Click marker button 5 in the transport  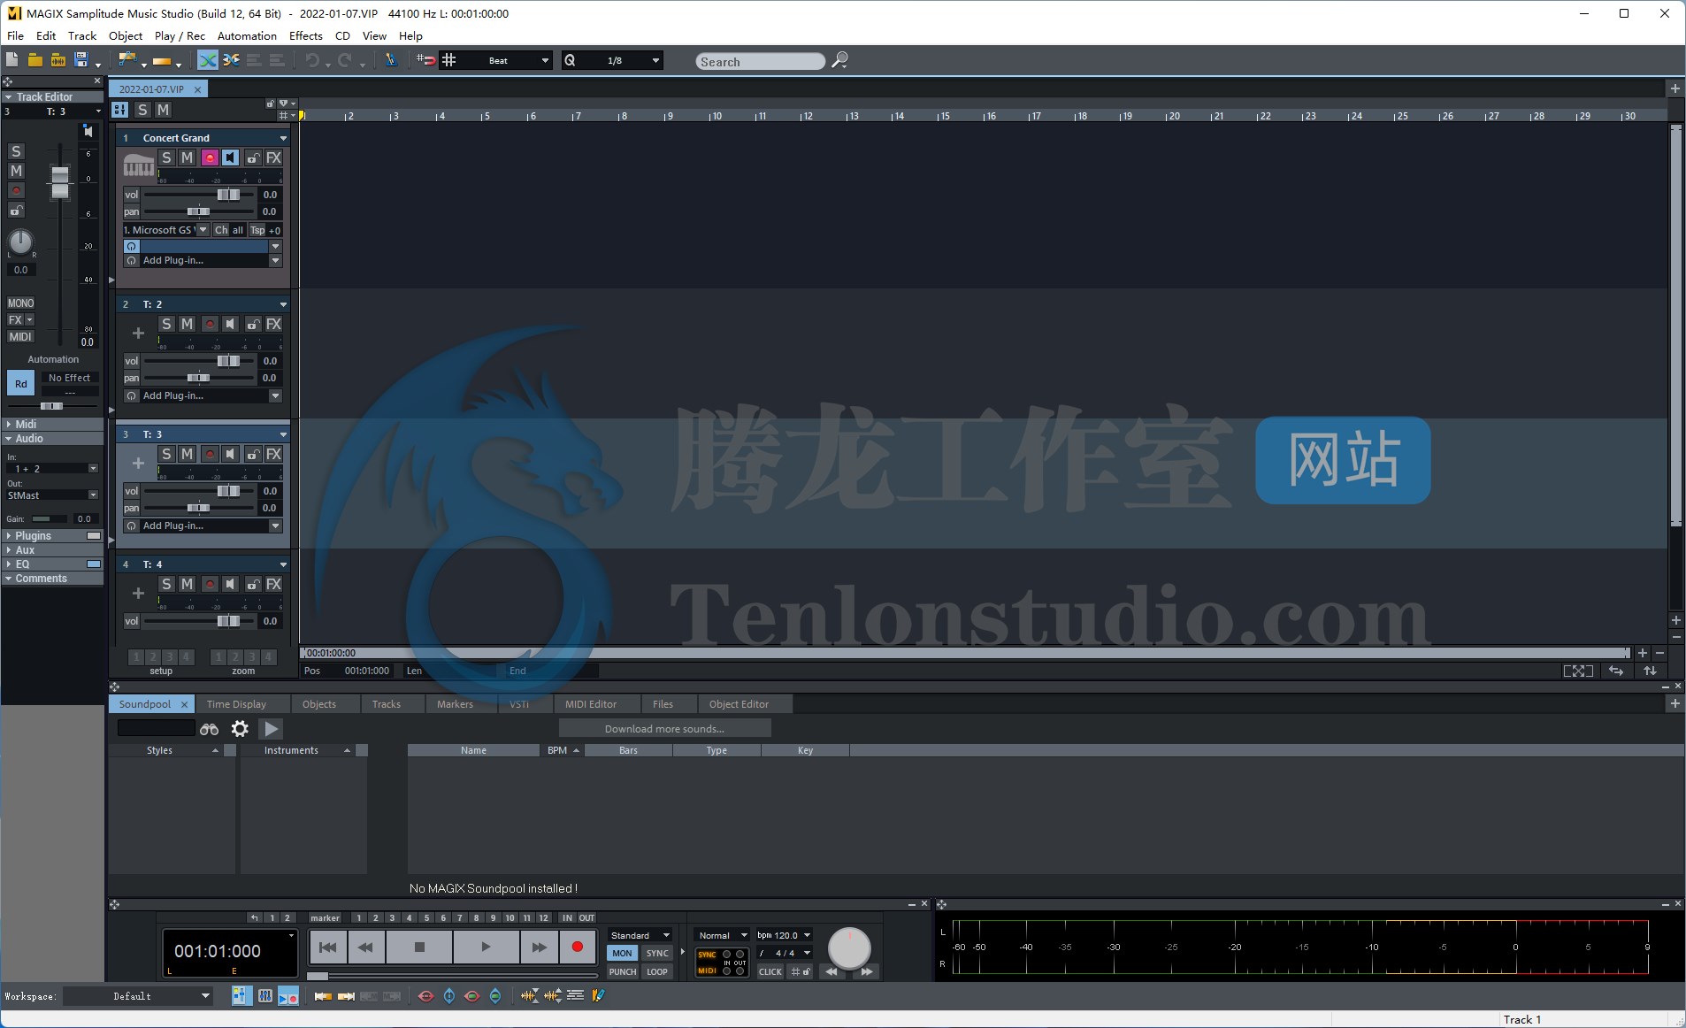426,917
